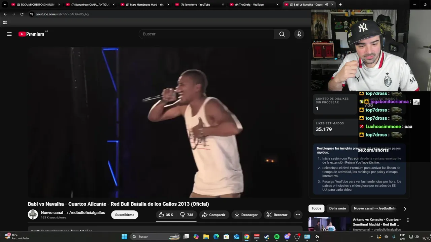
Task: Click the Conteo de dislikes sin procesar card
Action: 335,105
